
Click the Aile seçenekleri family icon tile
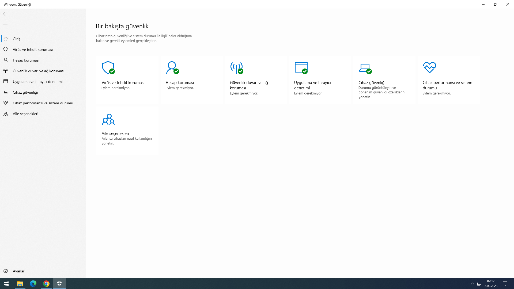[108, 119]
